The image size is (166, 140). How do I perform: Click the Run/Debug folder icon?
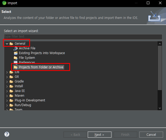coord(11,105)
